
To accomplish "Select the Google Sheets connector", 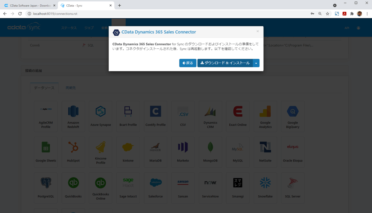I will [x=46, y=152].
